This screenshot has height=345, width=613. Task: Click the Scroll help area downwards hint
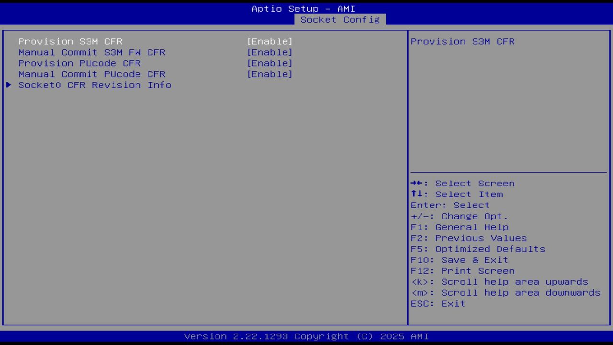pyautogui.click(x=505, y=292)
